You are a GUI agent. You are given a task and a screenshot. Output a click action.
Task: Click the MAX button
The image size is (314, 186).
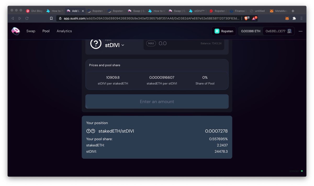(151, 43)
